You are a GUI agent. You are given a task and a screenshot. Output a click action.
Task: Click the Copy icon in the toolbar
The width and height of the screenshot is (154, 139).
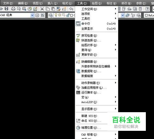click(48, 9)
